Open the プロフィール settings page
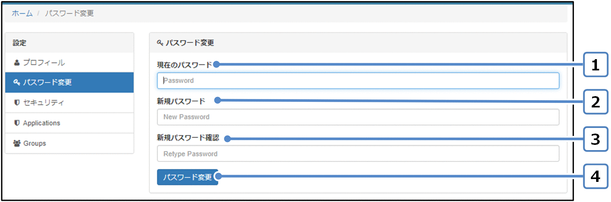Viewport: 611px width, 202px height. pos(70,63)
